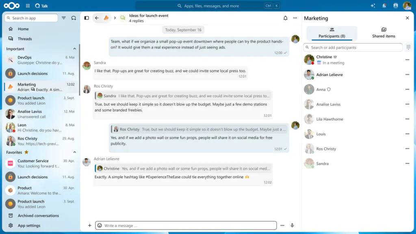Click Adrian Lelievre's avatar in the chat
The height and width of the screenshot is (234, 416).
pos(87,162)
